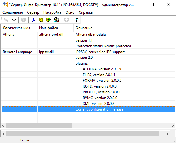Open server information blue info icon
Image resolution: width=176 pixels, height=143 pixels.
[34, 20]
